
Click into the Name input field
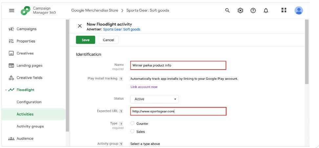click(178, 65)
